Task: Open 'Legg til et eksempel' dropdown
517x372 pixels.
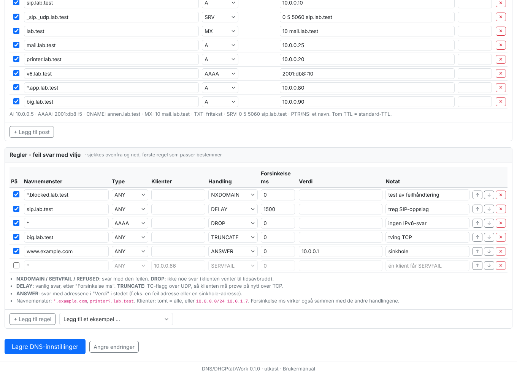Action: (x=116, y=319)
